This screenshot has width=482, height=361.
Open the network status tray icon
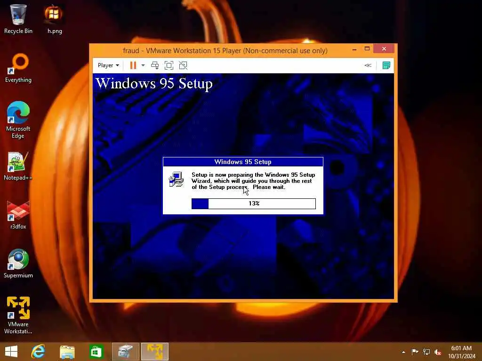426,352
